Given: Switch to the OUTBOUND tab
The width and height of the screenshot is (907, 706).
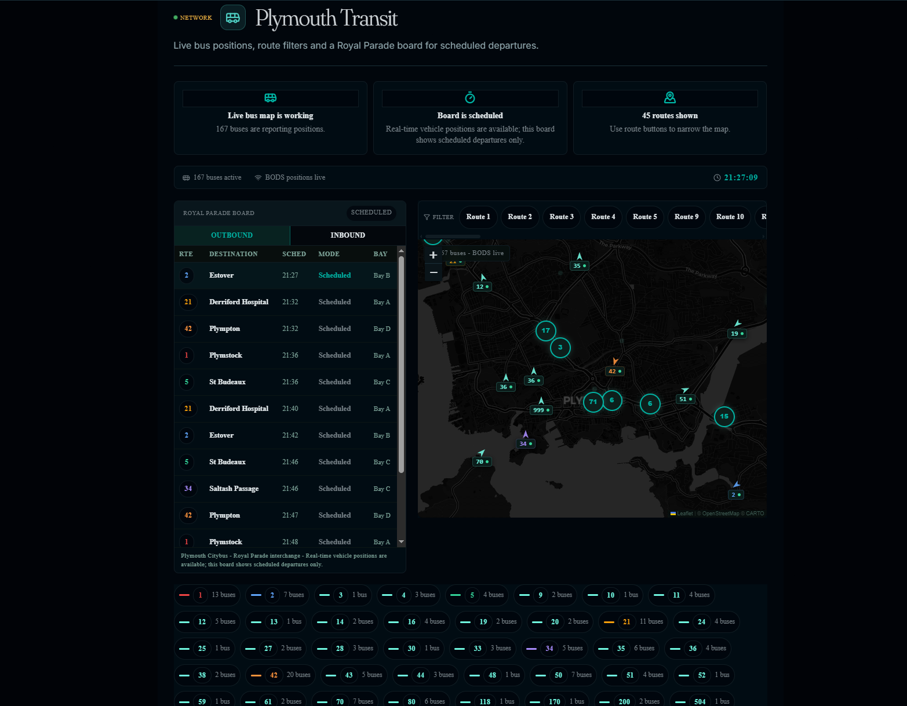Looking at the screenshot, I should click(x=232, y=235).
